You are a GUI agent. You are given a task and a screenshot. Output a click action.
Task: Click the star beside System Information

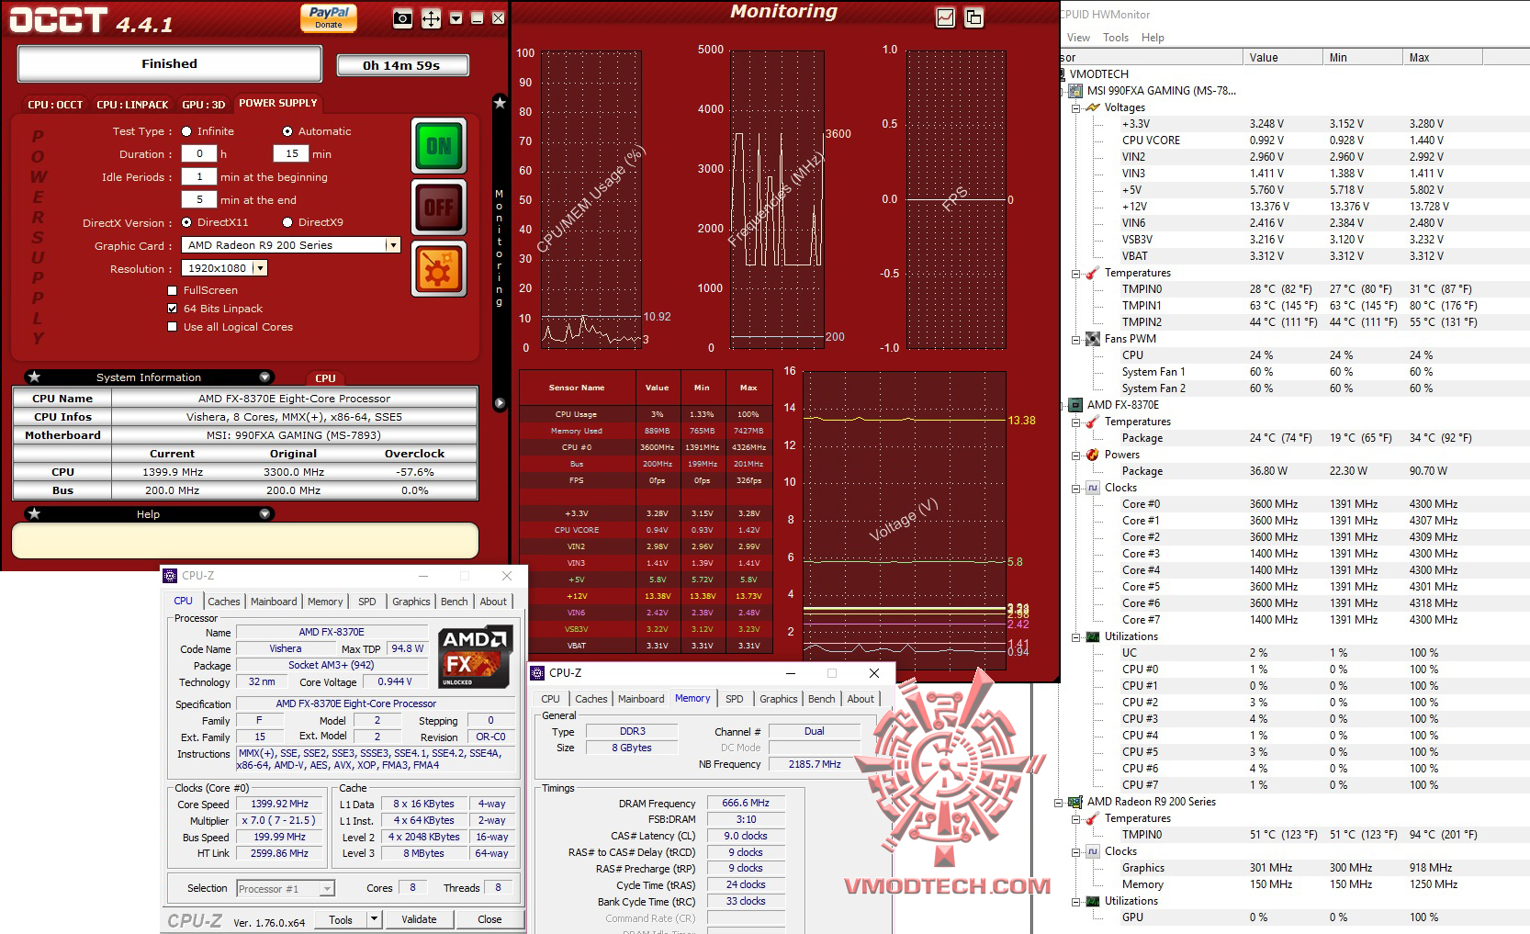[34, 377]
